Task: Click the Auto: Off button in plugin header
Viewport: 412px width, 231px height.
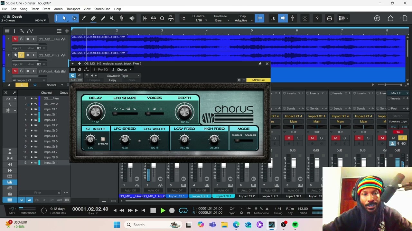Action: [76, 80]
